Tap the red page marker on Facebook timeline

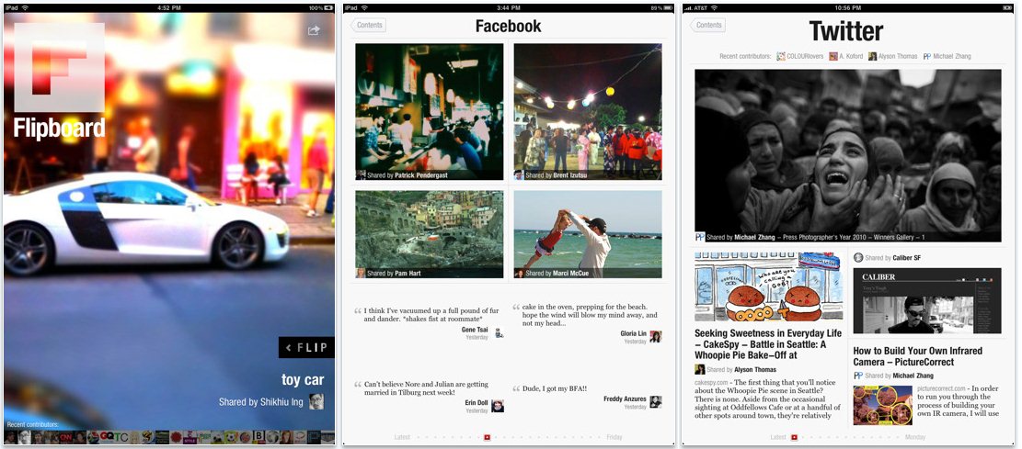coord(487,437)
